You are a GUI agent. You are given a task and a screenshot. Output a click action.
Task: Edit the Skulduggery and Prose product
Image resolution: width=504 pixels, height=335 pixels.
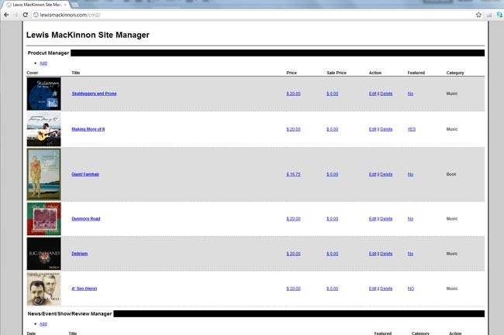point(372,94)
